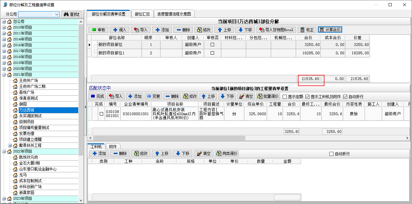Image resolution: width=412 pixels, height=204 pixels.
Task: Open the 分公司 dropdown list
Action: pos(56,14)
